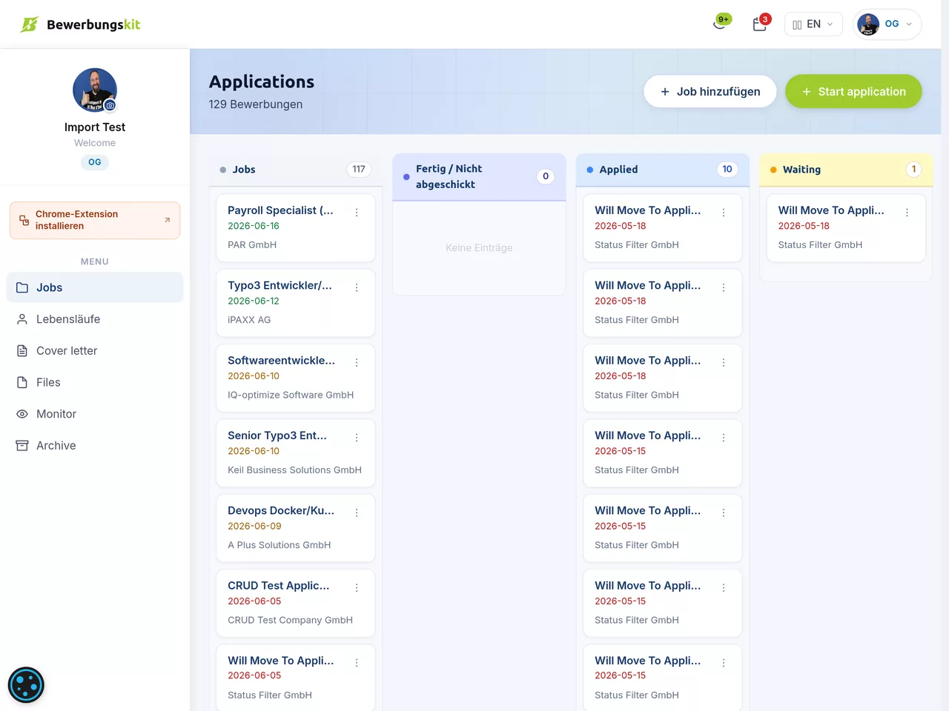Open options menu for Payroll Specialist card
The height and width of the screenshot is (711, 949).
[357, 213]
